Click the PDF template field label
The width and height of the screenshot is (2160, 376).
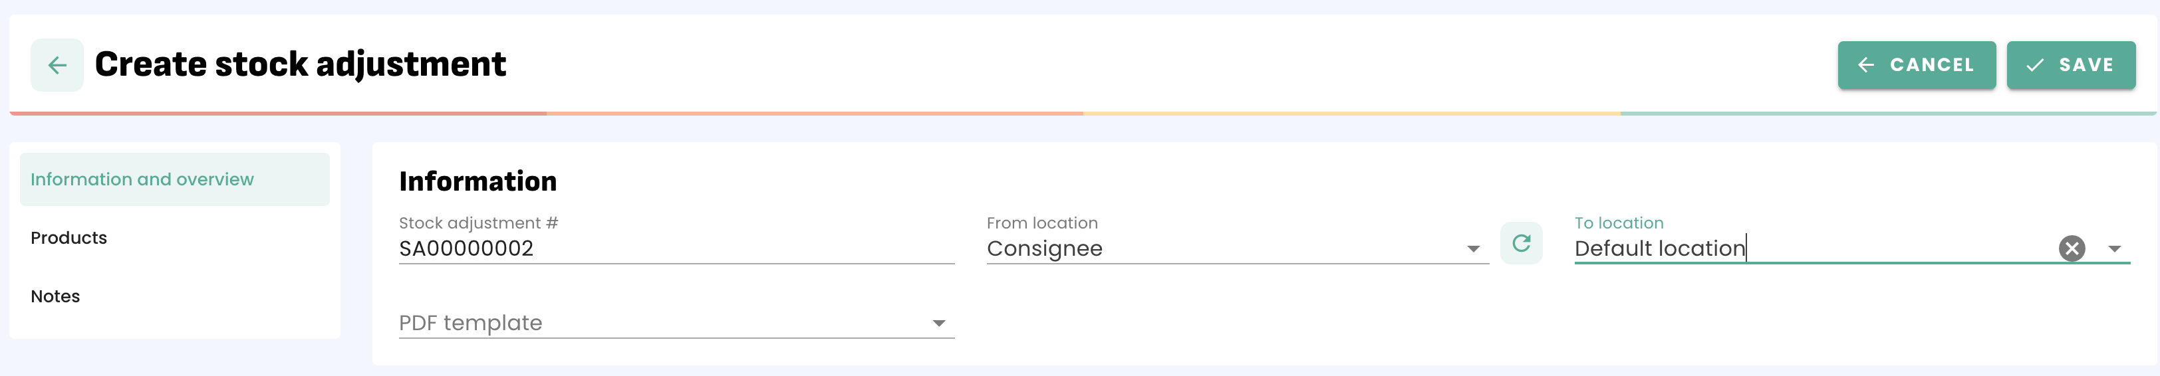point(470,324)
